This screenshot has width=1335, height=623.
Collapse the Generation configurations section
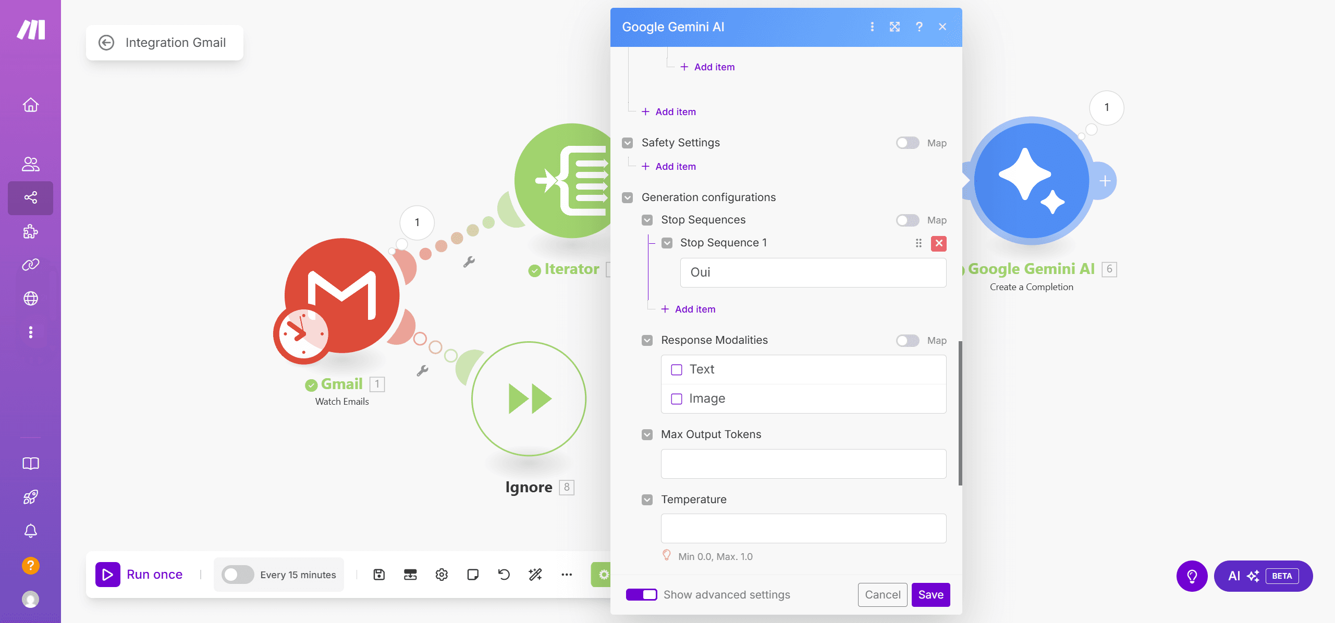pyautogui.click(x=628, y=198)
